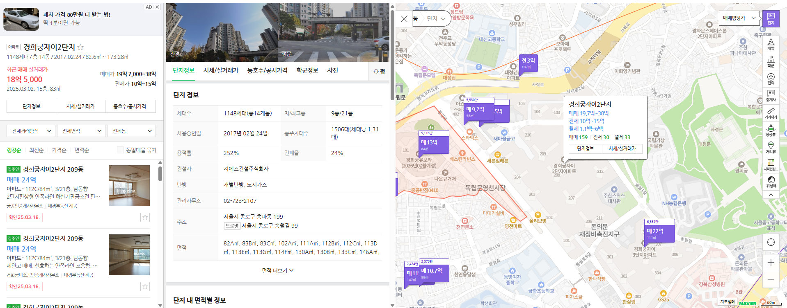Open 전경 photo thumbnail
Viewport: 787px width, 308px height.
pyautogui.click(x=222, y=32)
